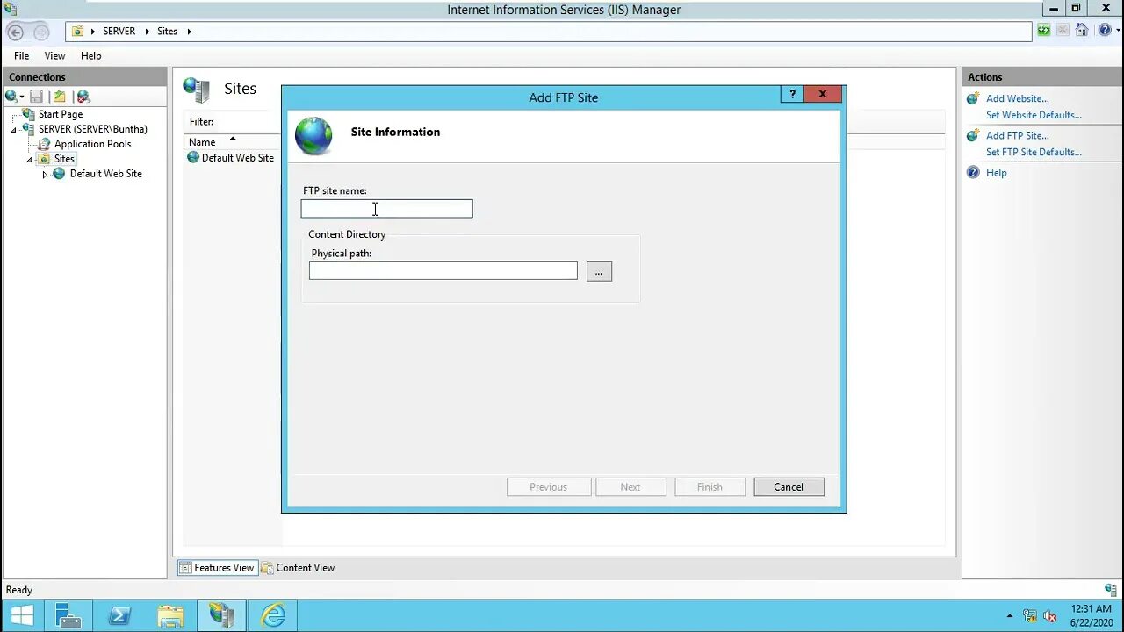Open the Help icon dropdown arrow
Image resolution: width=1124 pixels, height=632 pixels.
coord(1116,32)
